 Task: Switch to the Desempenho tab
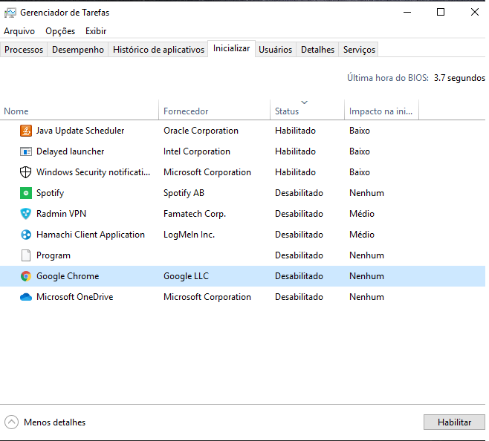point(78,50)
